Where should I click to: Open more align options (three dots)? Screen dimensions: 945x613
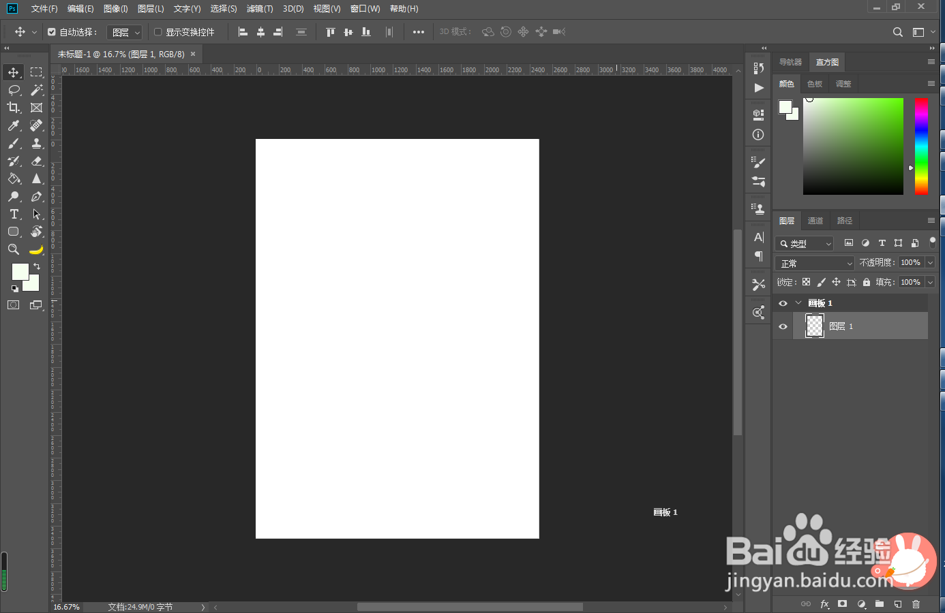(x=419, y=32)
